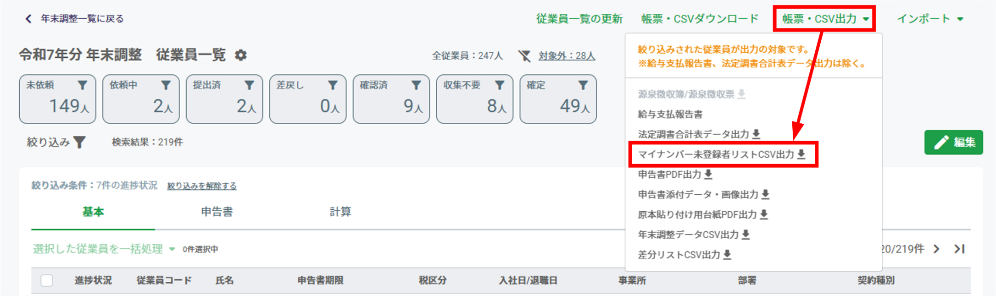
Task: Open the filter on 確定 status card
Action: click(584, 85)
